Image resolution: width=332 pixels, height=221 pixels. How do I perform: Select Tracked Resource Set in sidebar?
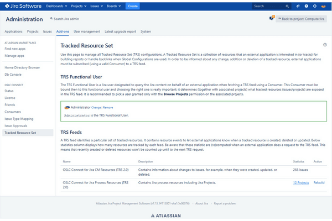tap(28, 133)
